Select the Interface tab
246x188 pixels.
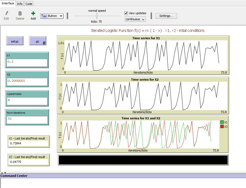coord(8,4)
